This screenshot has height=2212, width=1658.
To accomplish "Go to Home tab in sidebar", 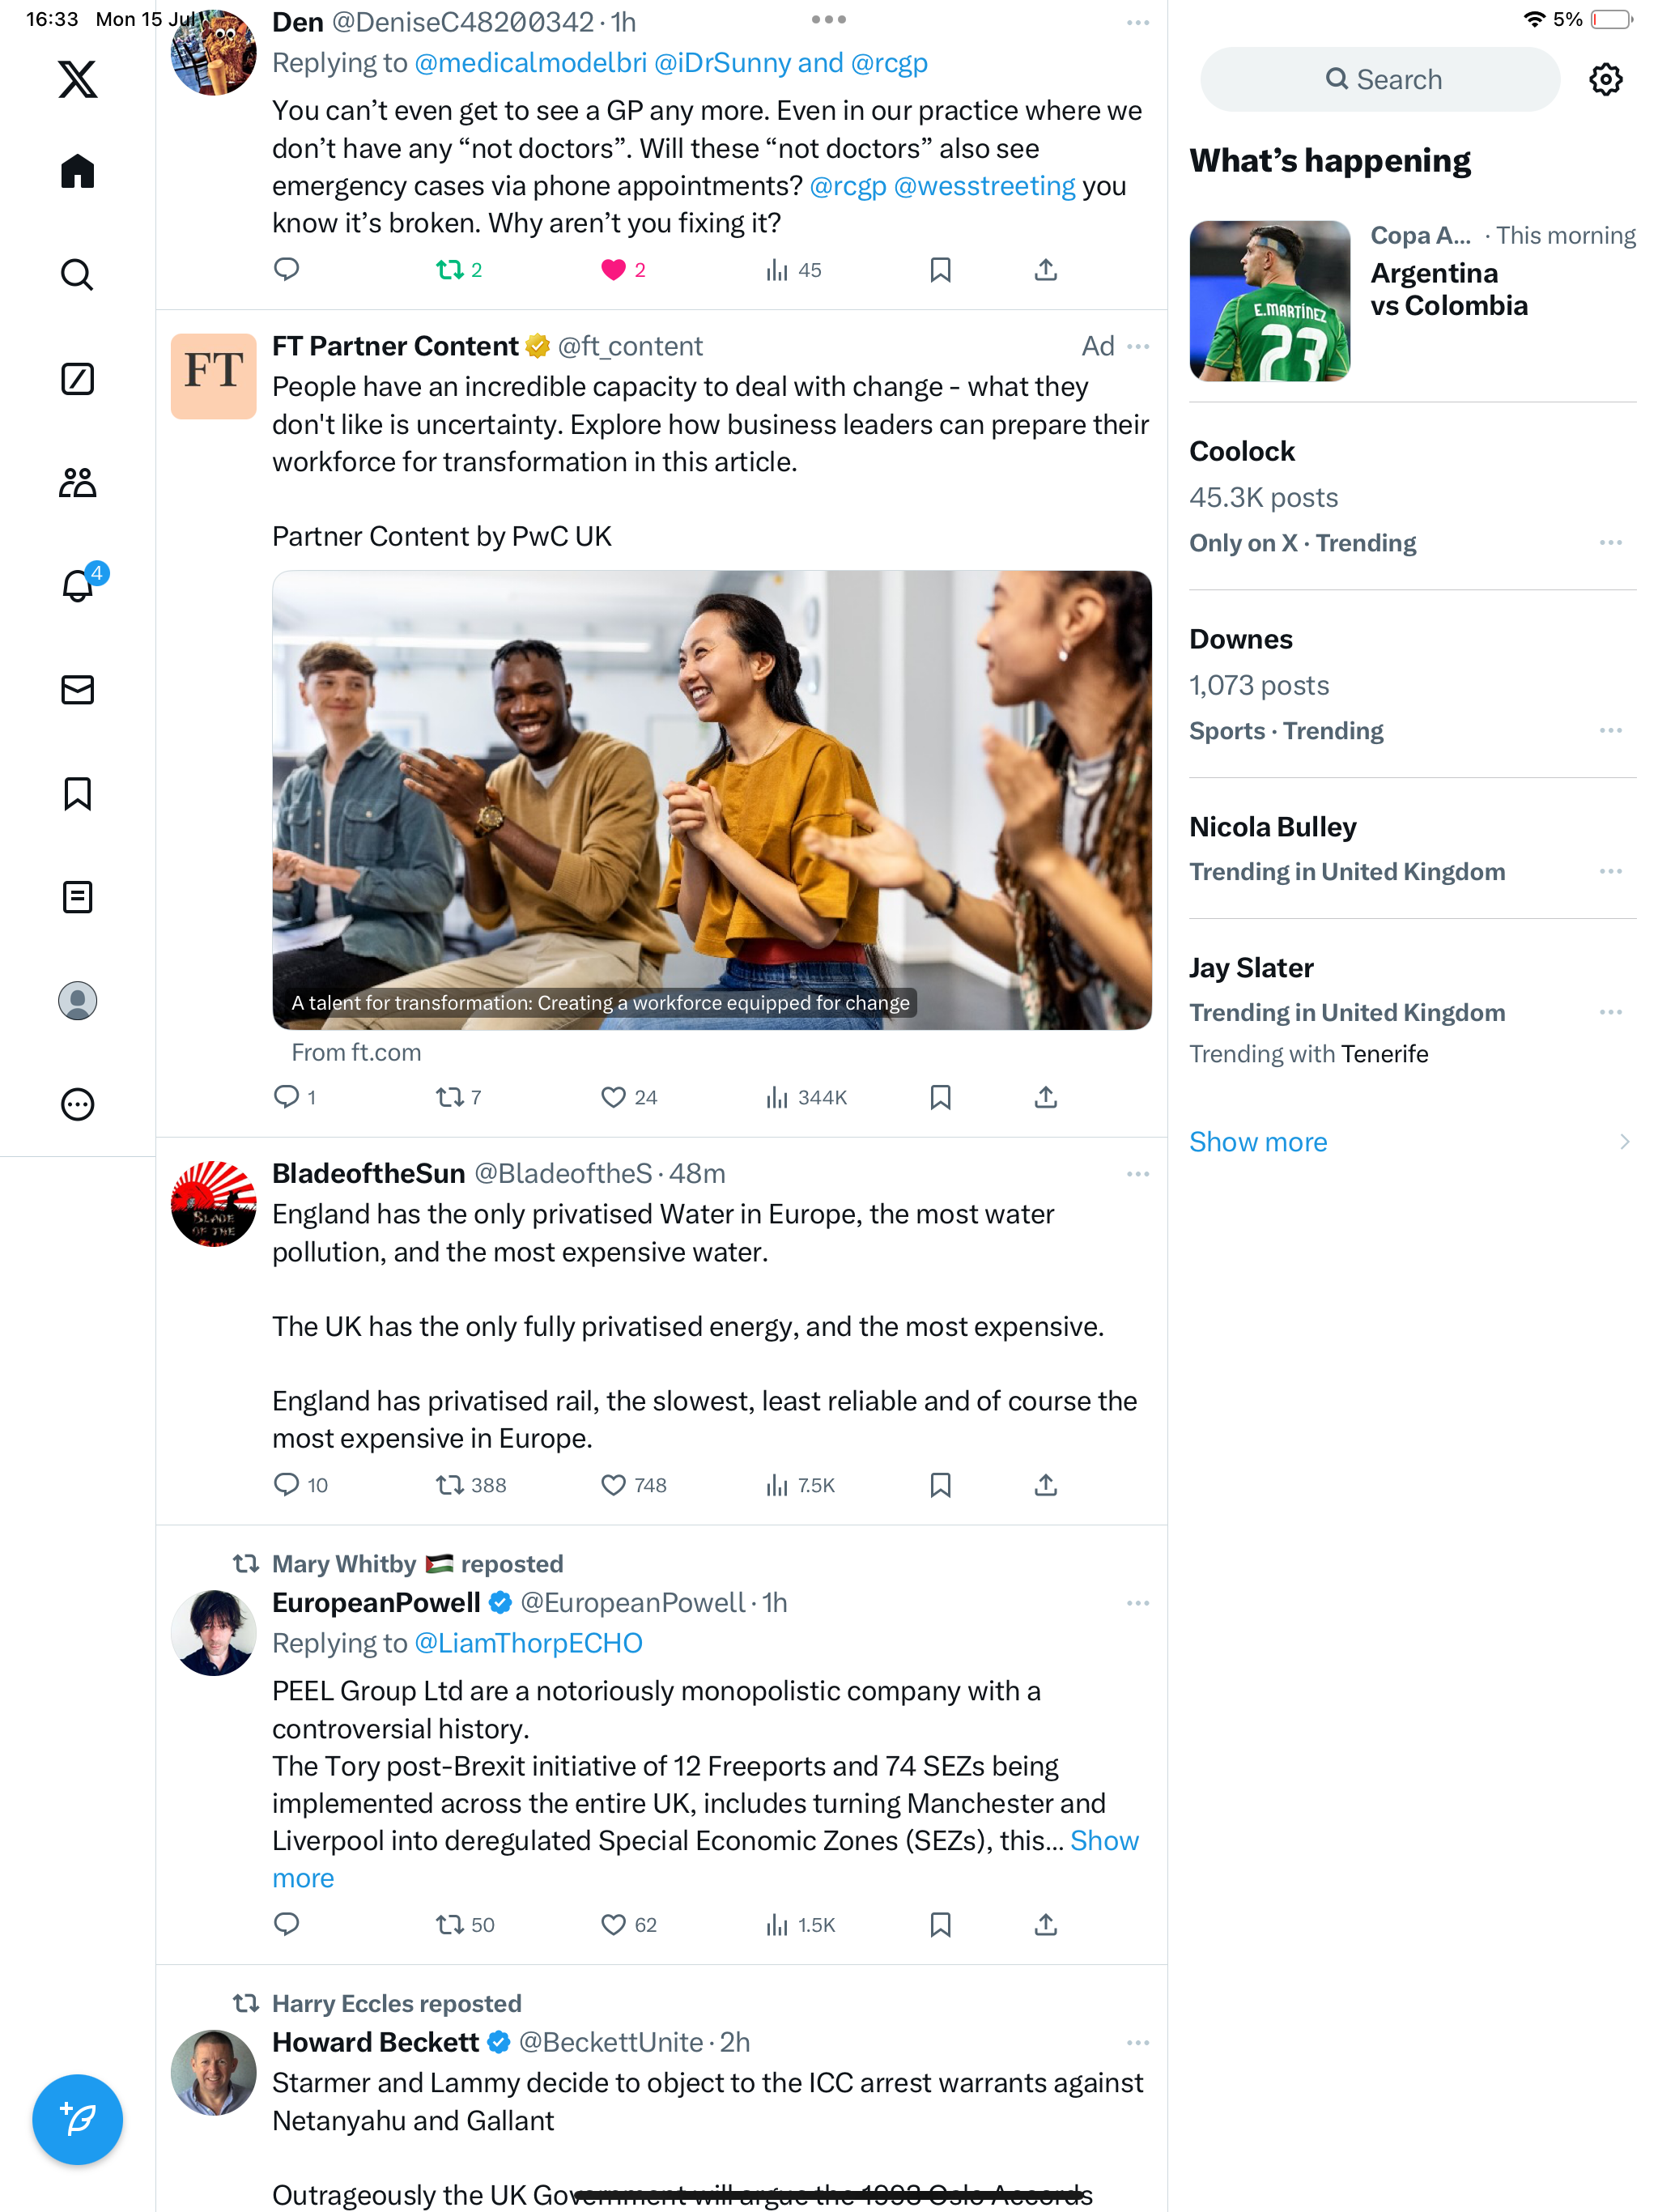I will coord(77,172).
